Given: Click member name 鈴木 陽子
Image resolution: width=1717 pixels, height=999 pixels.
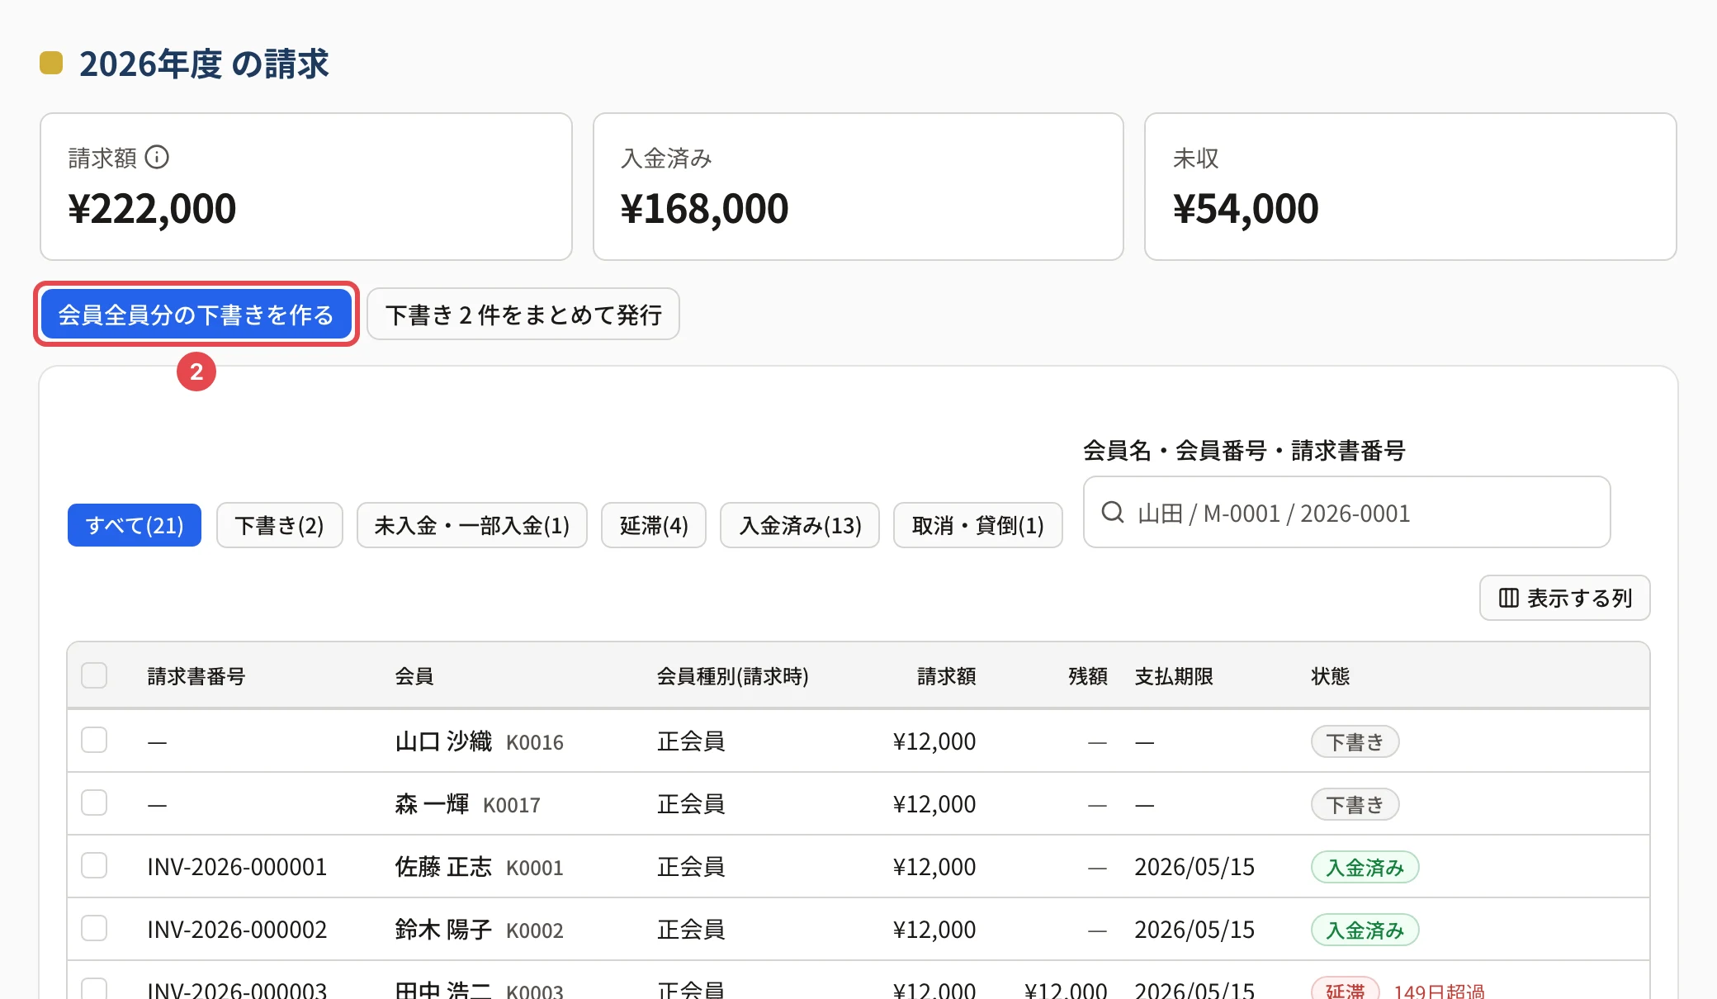Looking at the screenshot, I should (x=443, y=930).
